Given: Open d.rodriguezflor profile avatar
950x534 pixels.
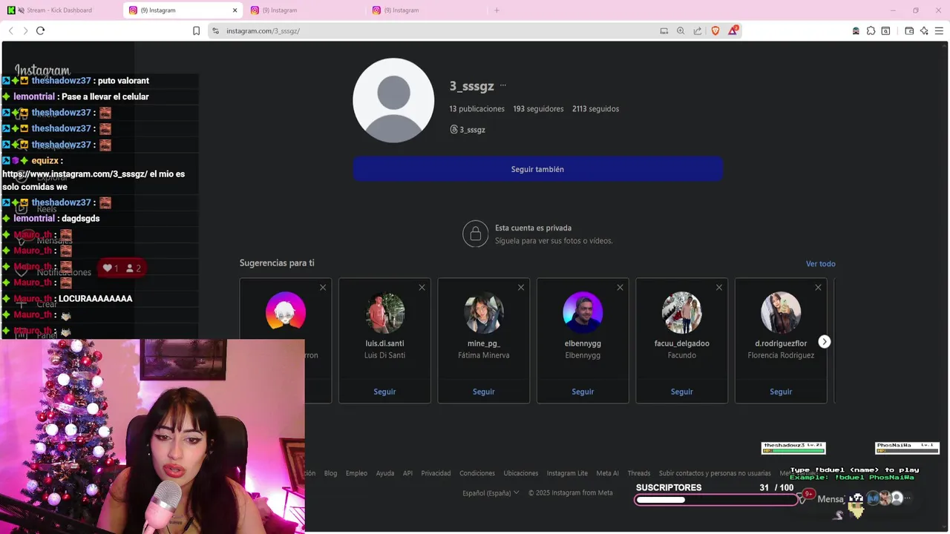Looking at the screenshot, I should pos(781,312).
